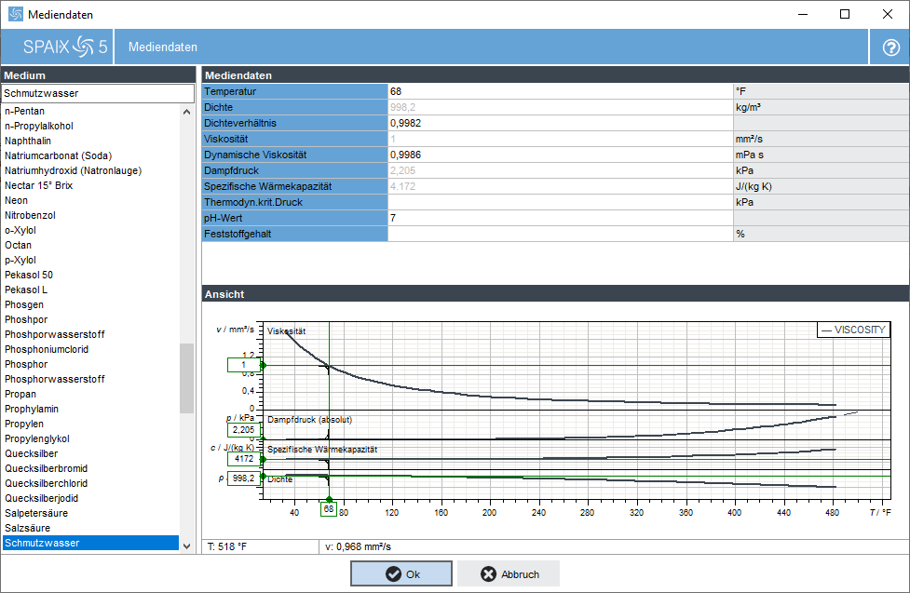Edit the pH-Wert value 7
The image size is (910, 593).
click(560, 218)
